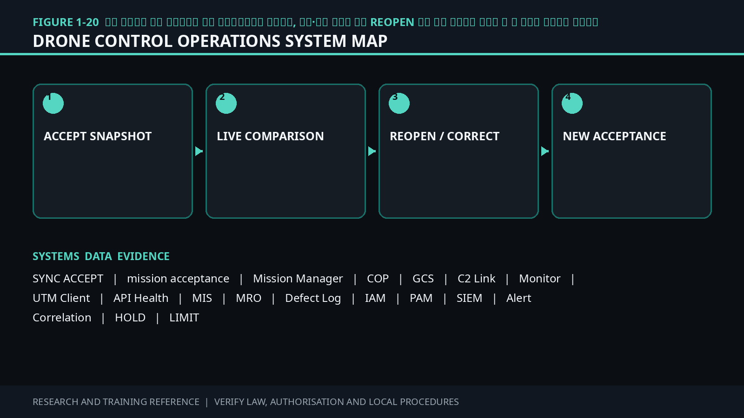Click the C2 Link entry
Screen dimensions: 744x418
(x=477, y=279)
